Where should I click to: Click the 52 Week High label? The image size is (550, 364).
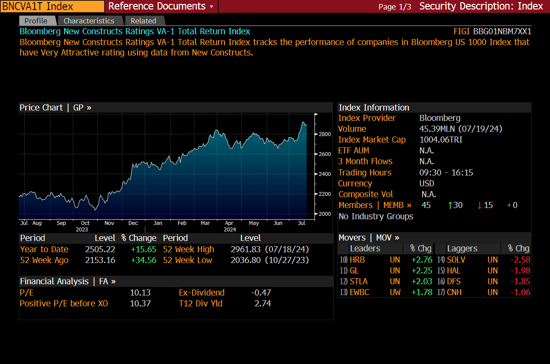pyautogui.click(x=189, y=249)
